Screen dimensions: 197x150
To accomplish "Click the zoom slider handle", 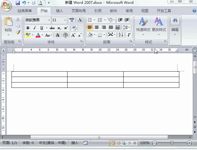I will (172, 143).
